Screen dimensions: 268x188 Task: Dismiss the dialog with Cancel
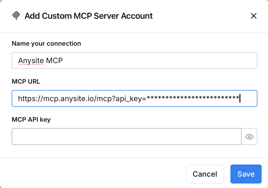(205, 174)
